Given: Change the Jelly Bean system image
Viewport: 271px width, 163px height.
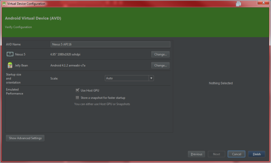Looking at the screenshot, I should pos(160,65).
